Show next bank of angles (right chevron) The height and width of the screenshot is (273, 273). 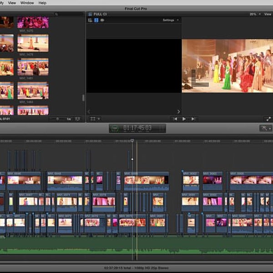pos(179,111)
